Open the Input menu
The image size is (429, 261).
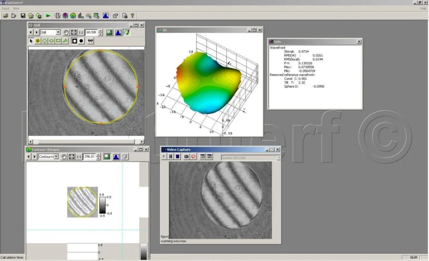pos(6,8)
